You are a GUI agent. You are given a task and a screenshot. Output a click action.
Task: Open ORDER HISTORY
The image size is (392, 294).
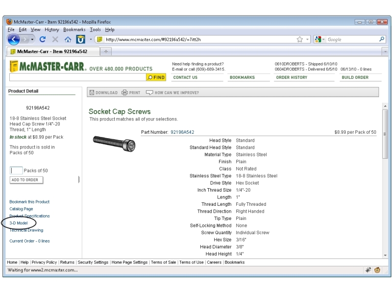(x=292, y=77)
